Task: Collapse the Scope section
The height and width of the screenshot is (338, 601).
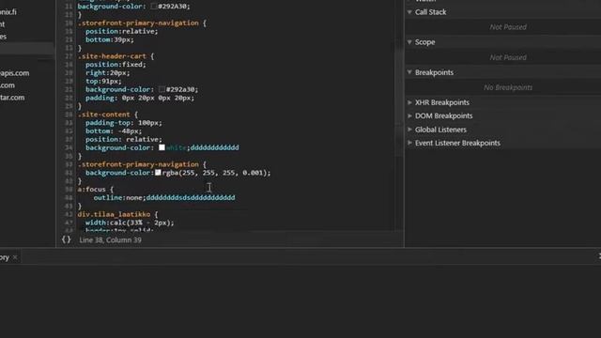Action: point(409,42)
